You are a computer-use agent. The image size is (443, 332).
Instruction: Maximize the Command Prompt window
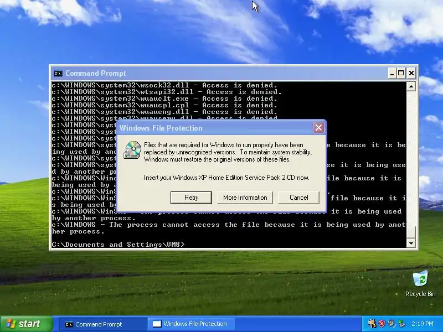pyautogui.click(x=401, y=74)
